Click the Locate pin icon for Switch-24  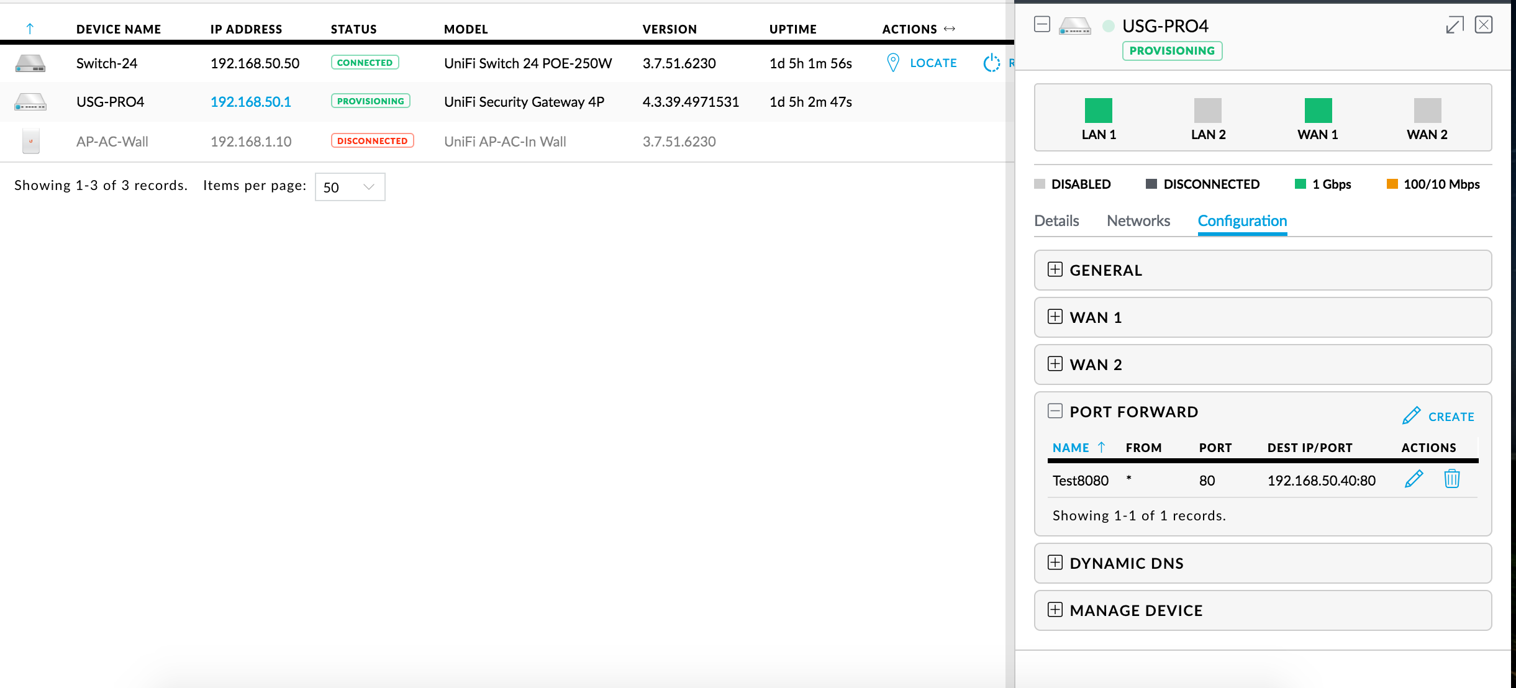click(x=892, y=63)
